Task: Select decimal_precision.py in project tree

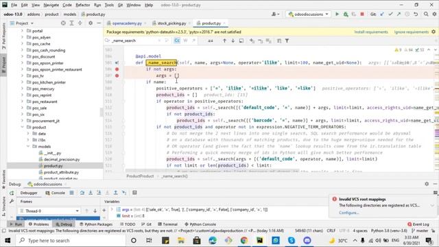Action: tap(62, 159)
